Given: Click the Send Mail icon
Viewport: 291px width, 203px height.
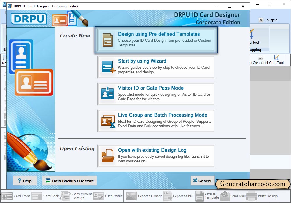Looking at the screenshot, I should pos(225,196).
